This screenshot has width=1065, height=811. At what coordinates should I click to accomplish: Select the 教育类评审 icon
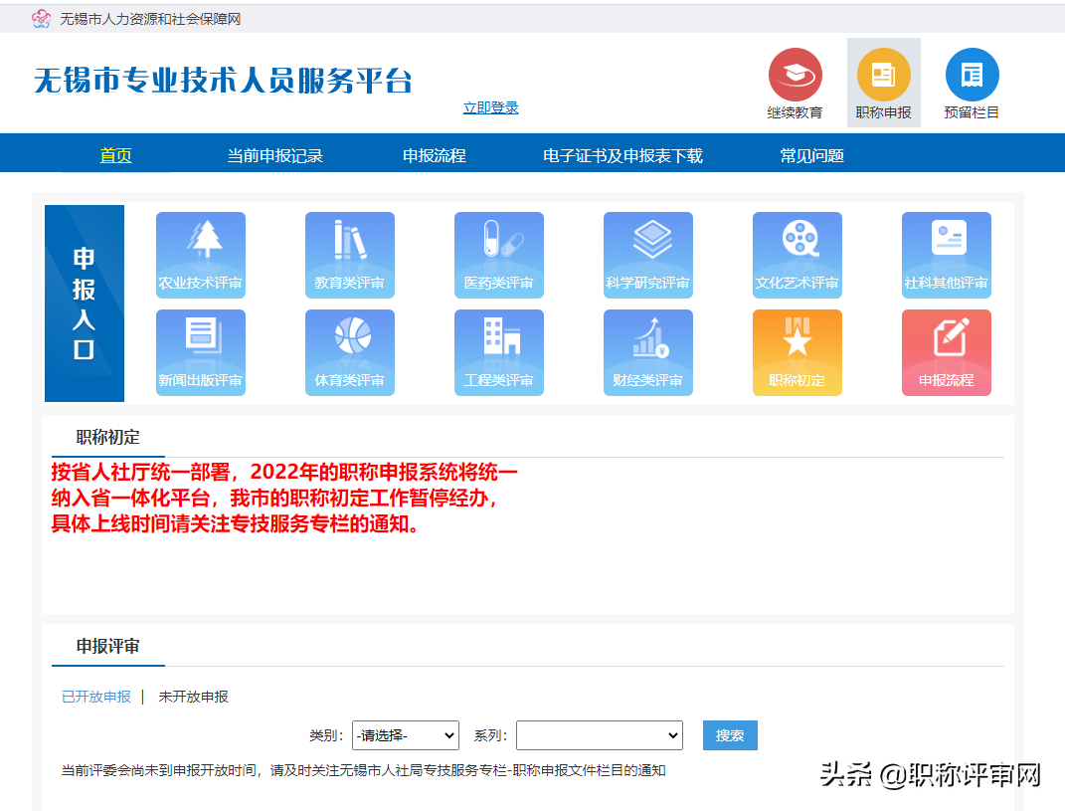pos(349,255)
